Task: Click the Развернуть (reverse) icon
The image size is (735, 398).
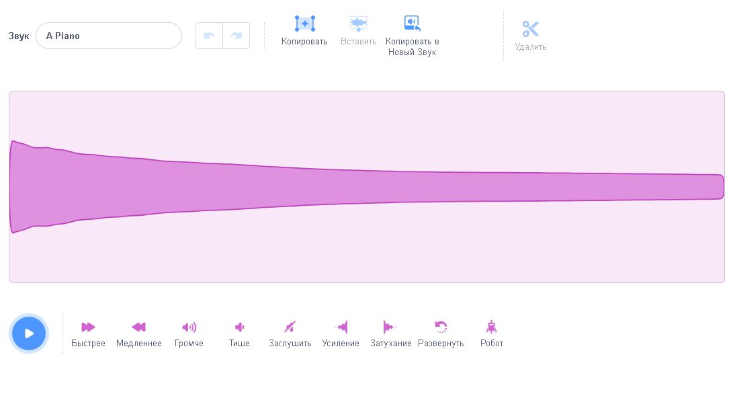Action: (x=441, y=327)
